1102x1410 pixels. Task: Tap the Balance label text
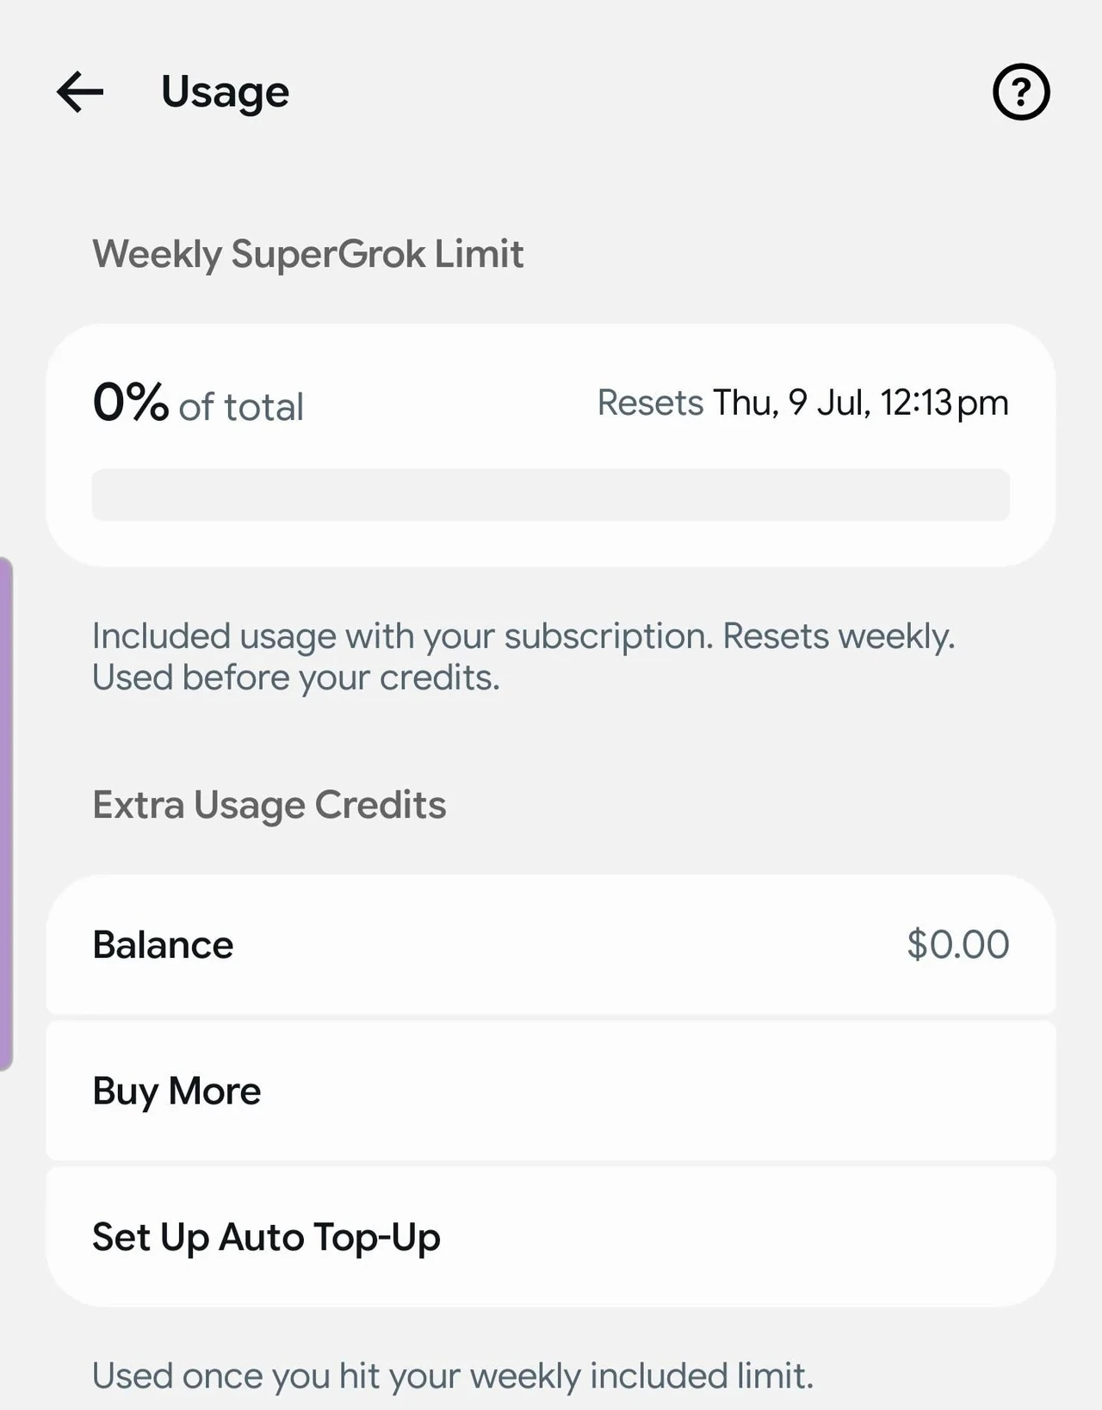pos(163,945)
